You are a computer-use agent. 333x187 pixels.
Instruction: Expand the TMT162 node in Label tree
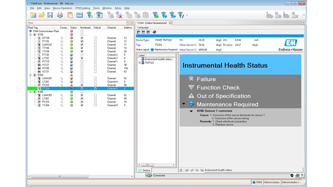[x=140, y=62]
